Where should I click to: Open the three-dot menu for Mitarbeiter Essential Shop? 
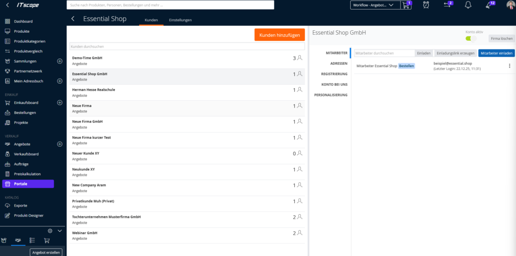(509, 66)
